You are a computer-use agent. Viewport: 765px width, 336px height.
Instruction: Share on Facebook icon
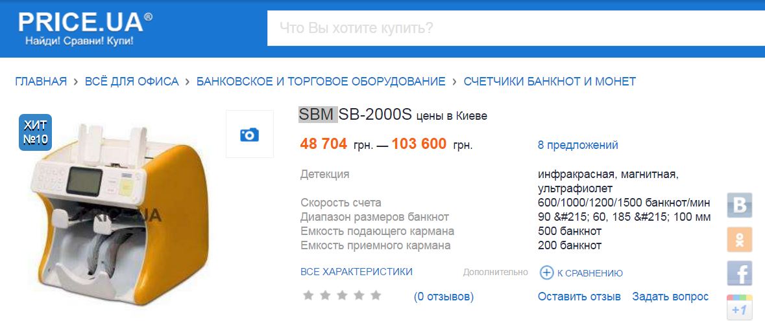(739, 274)
